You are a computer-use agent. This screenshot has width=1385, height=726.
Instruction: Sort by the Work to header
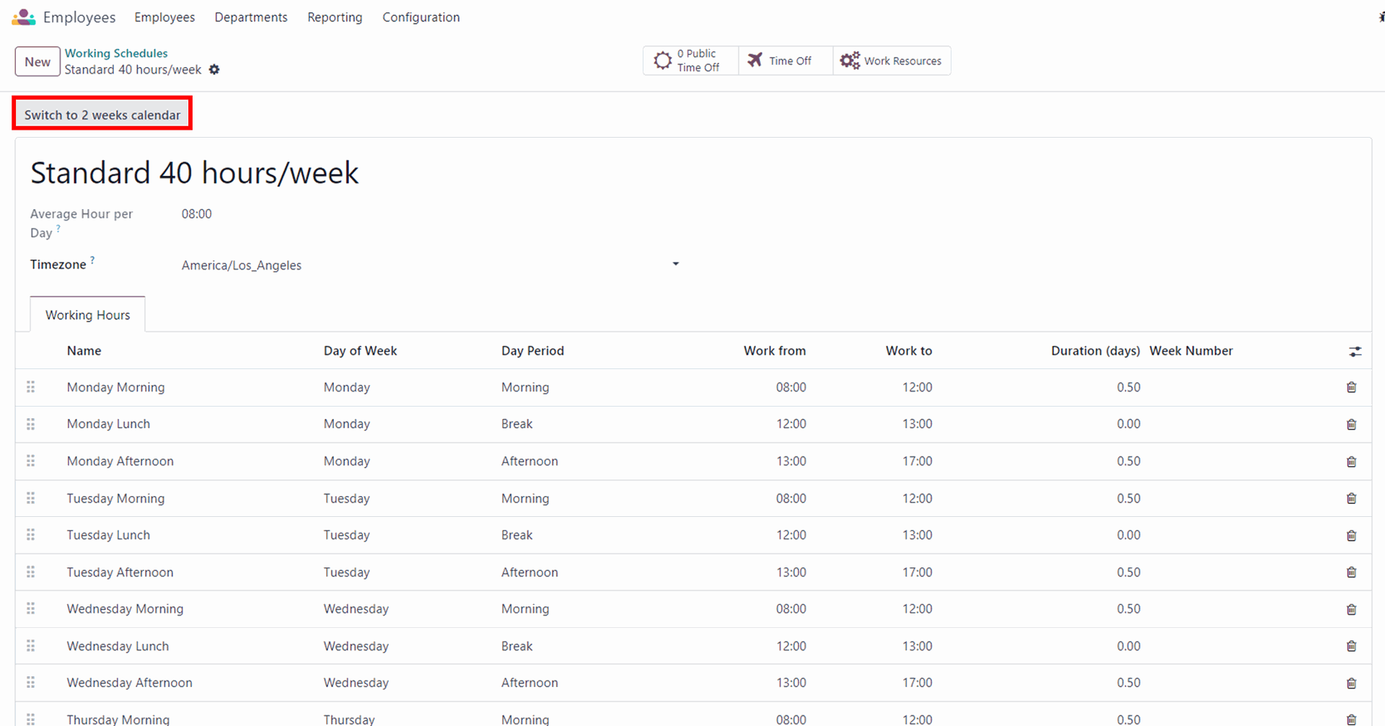(909, 351)
